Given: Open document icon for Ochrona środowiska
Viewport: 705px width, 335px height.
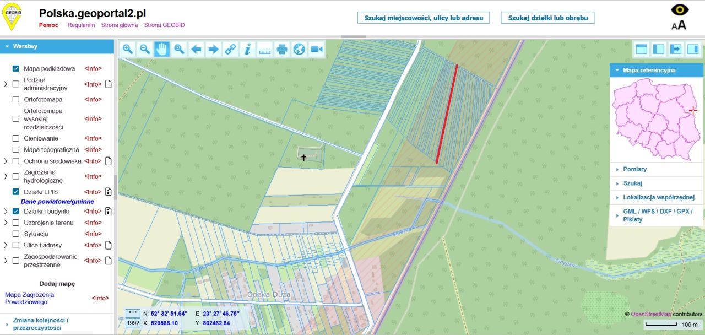Looking at the screenshot, I should pos(109,161).
